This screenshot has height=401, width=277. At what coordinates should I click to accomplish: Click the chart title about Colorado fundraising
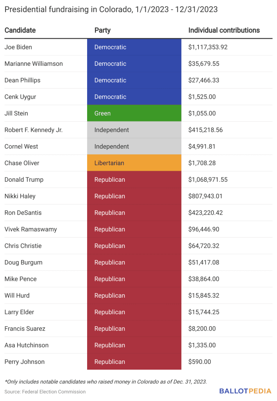pos(111,9)
